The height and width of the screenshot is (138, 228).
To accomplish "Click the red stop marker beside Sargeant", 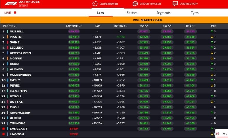I will (4, 129).
